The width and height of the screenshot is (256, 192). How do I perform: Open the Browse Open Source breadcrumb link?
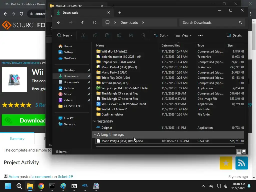[26, 63]
